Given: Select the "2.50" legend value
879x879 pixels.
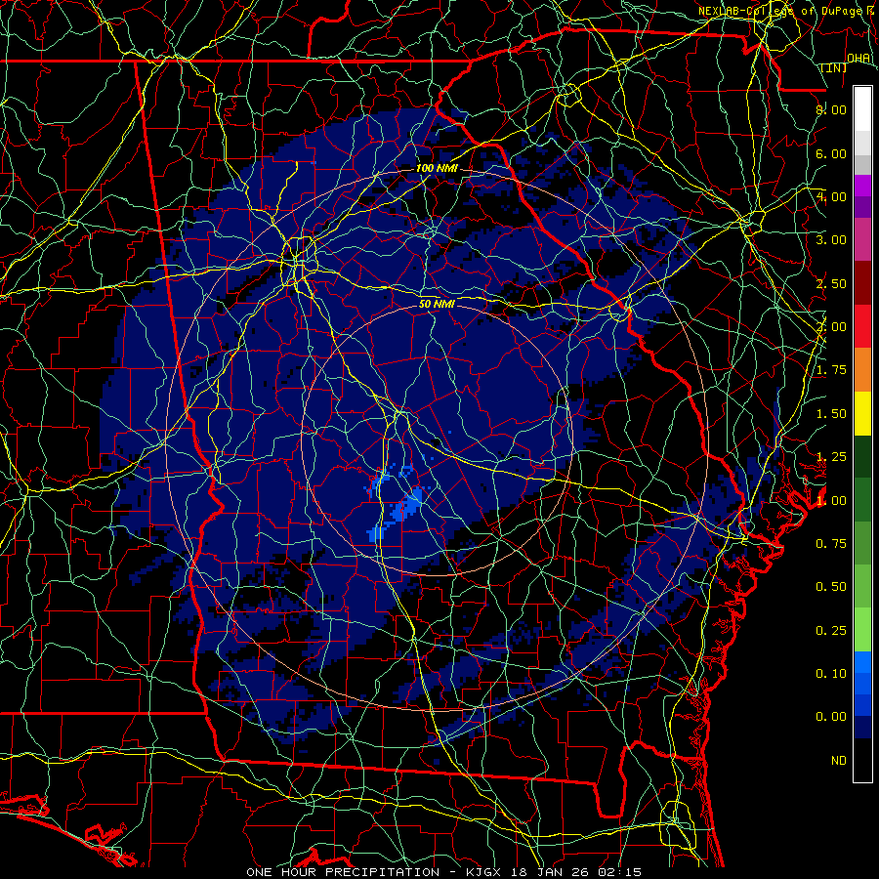Looking at the screenshot, I should coord(831,283).
